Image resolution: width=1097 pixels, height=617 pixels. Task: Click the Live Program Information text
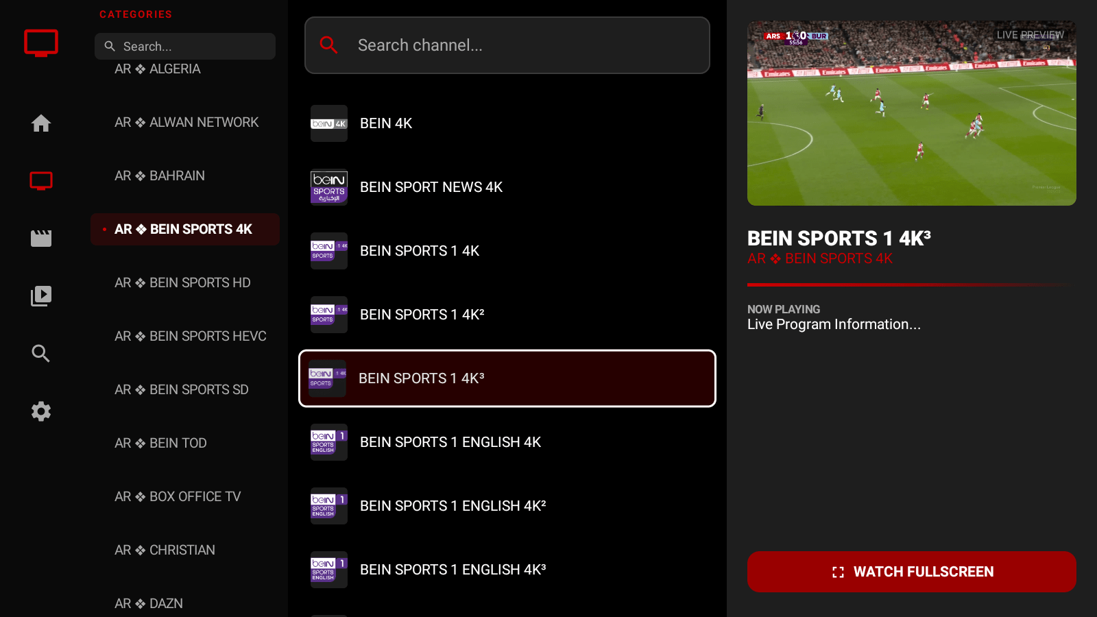[834, 324]
